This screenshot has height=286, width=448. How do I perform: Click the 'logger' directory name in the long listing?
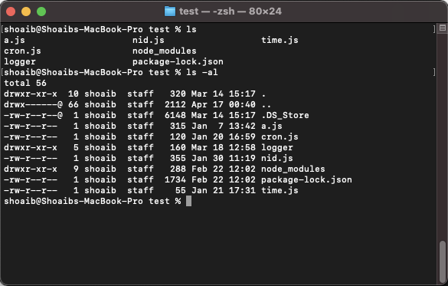coord(277,147)
